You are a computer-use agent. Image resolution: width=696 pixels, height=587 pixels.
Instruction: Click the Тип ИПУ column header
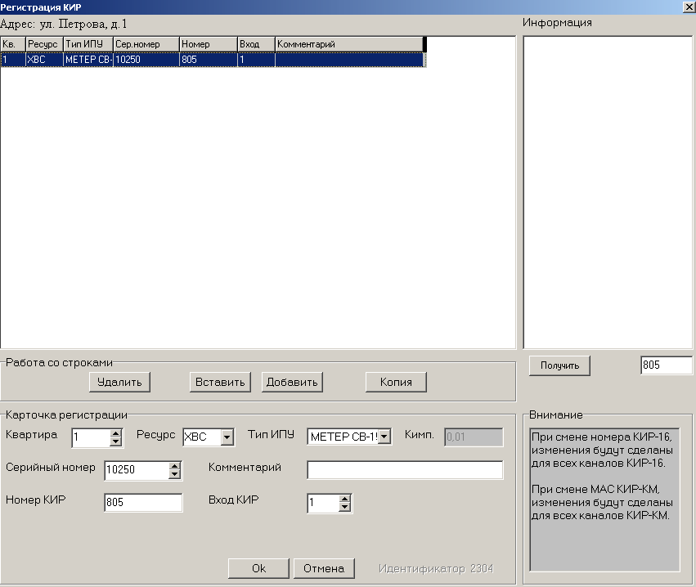[x=88, y=44]
